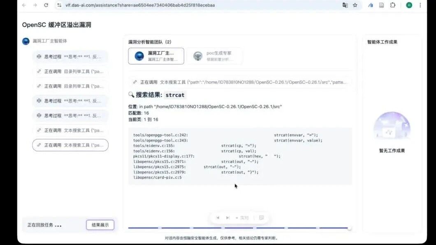
Task: Click result line libopensc/pkcs15.c:2975
Action: [187, 167]
